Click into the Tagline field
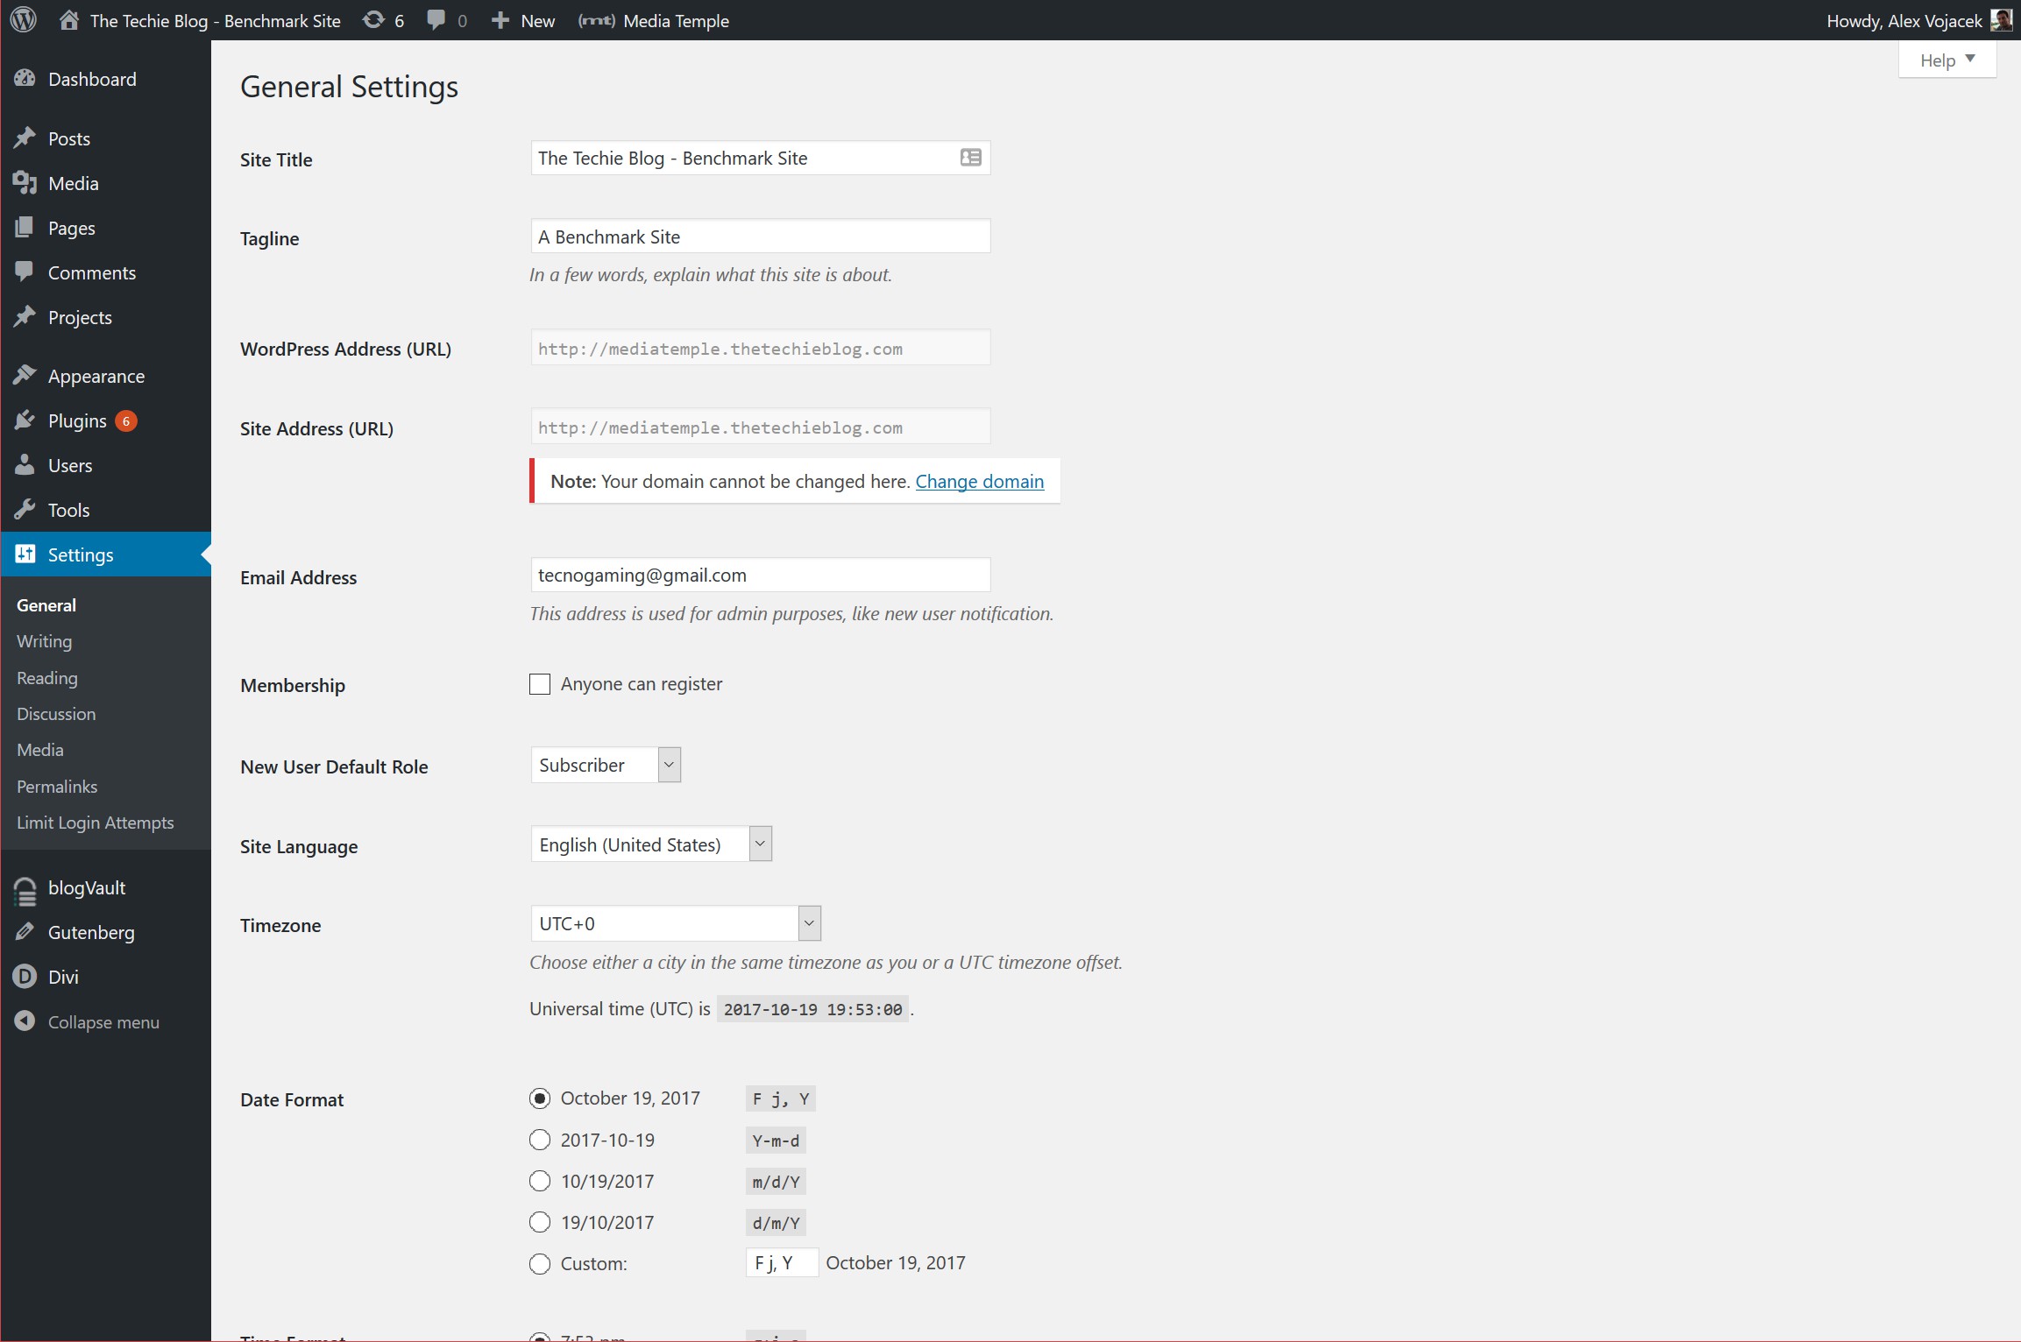 pyautogui.click(x=761, y=237)
